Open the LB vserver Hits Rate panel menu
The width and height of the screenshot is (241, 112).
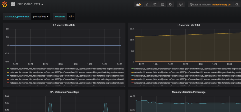point(64,25)
